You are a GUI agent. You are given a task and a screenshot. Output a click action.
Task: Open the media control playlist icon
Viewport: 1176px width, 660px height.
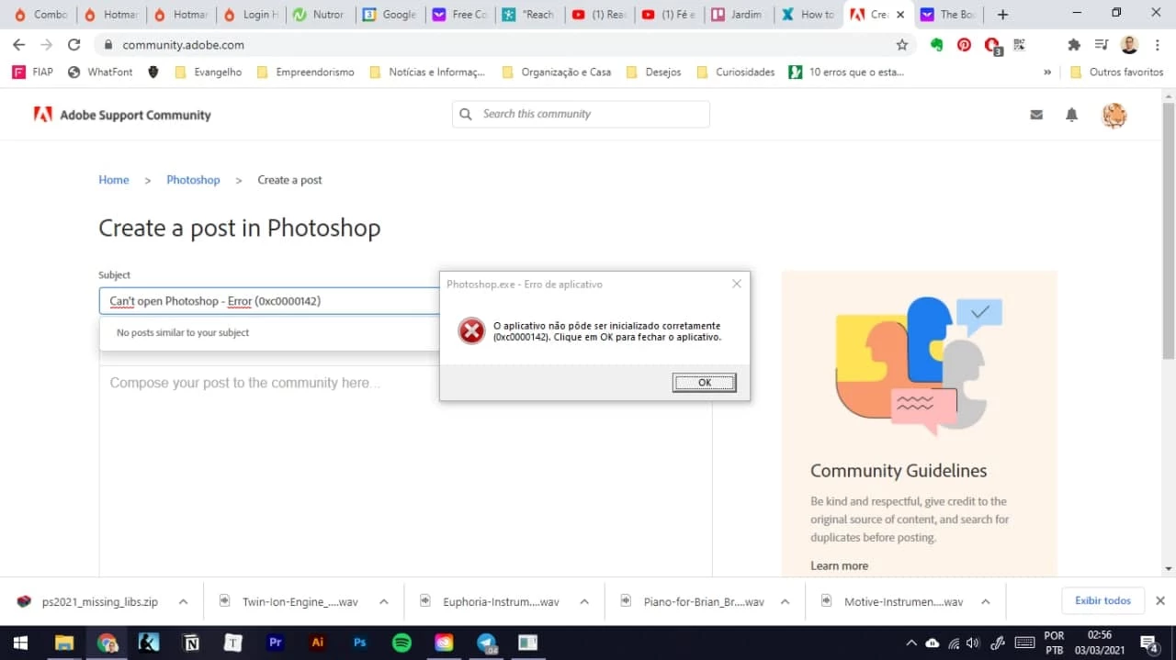coord(1102,44)
